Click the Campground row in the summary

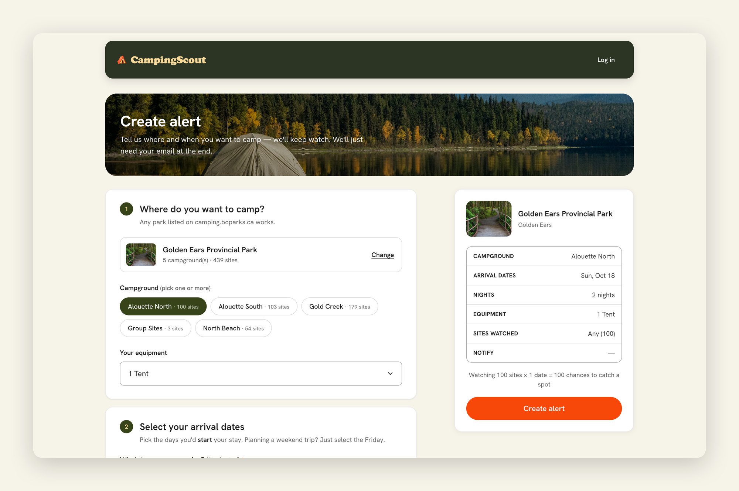(x=544, y=256)
